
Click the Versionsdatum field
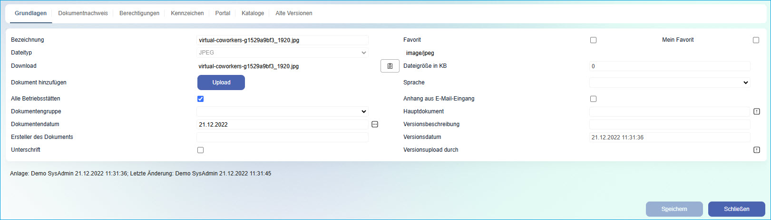[670, 137]
